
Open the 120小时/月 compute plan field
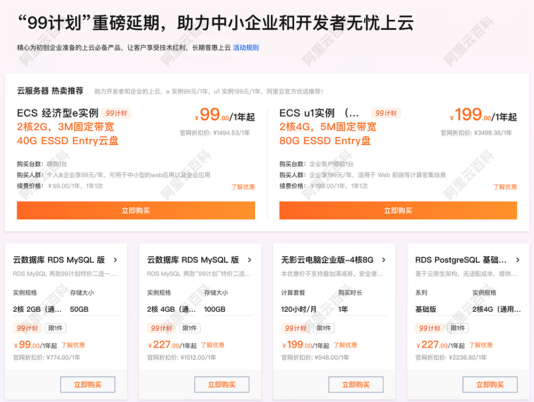tap(306, 309)
